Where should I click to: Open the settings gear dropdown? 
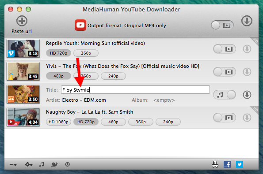pos(29,164)
